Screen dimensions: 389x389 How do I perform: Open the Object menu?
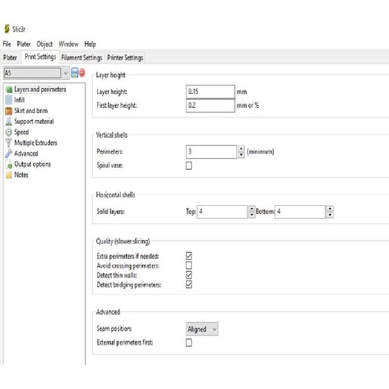tap(45, 44)
